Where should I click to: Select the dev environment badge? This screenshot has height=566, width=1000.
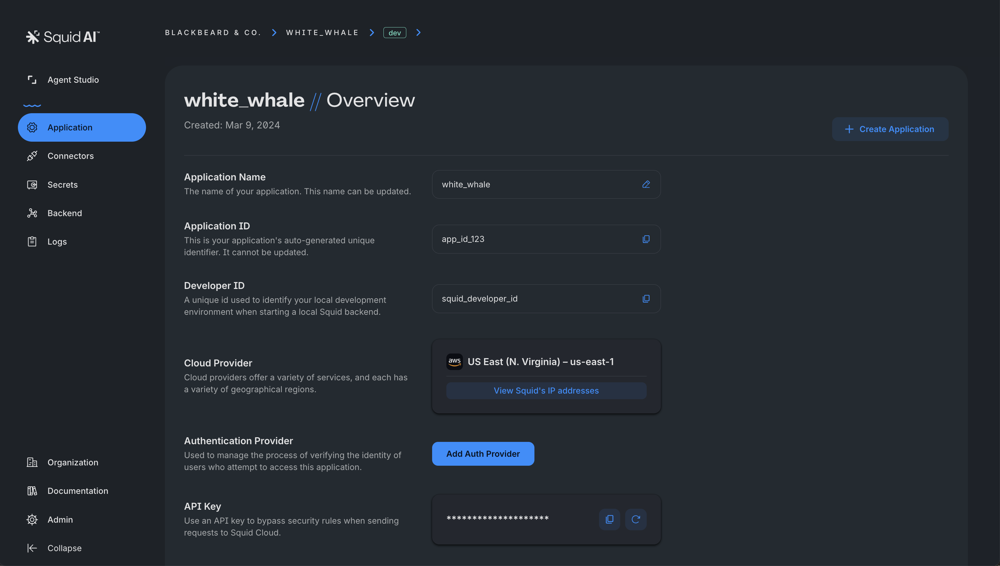[395, 33]
